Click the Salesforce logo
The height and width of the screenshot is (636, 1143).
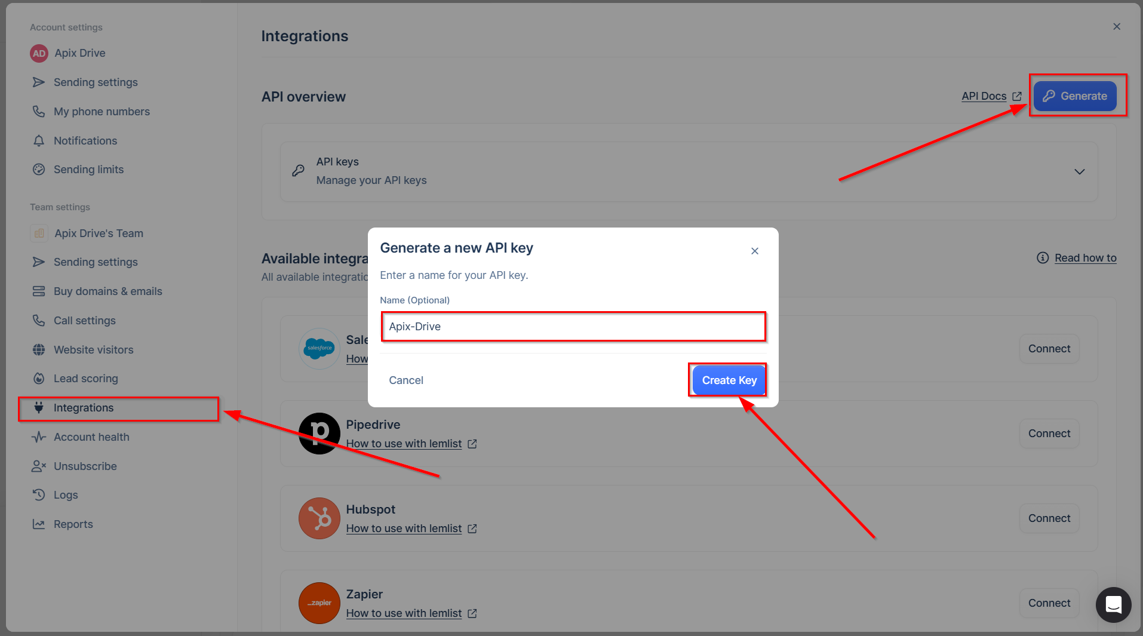[x=319, y=348]
